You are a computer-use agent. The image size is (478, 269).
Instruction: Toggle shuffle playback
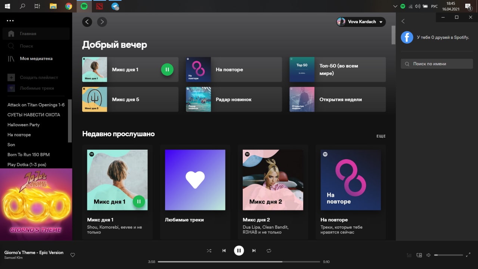pos(209,251)
